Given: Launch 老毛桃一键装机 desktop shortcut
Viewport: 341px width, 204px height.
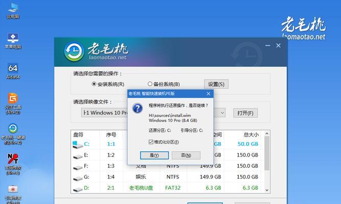Looking at the screenshot, I should pyautogui.click(x=13, y=134).
